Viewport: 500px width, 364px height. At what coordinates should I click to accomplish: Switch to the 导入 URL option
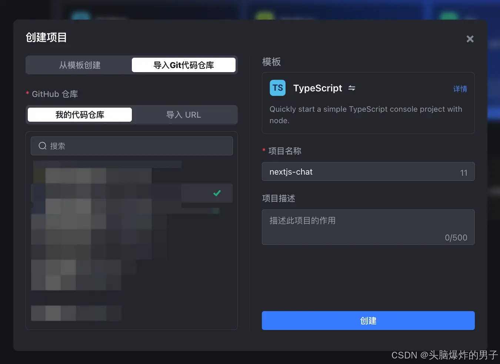click(184, 115)
